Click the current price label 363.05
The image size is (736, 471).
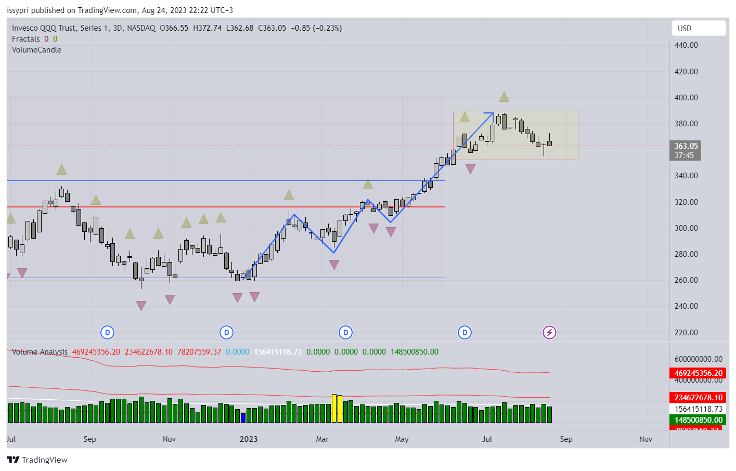686,146
